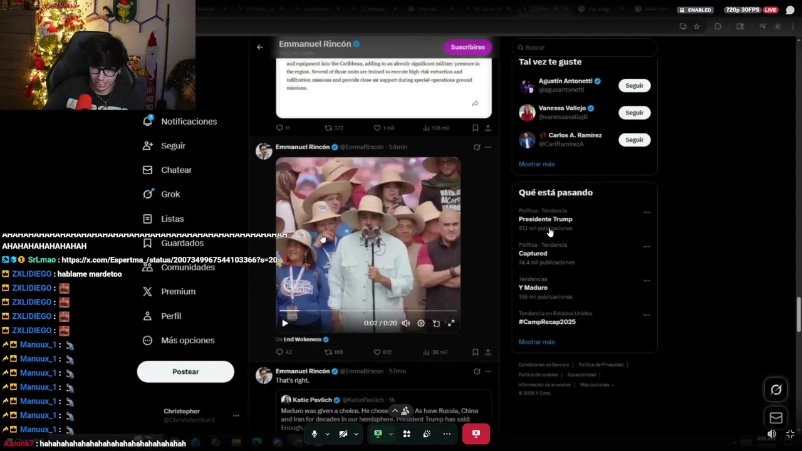The width and height of the screenshot is (802, 451).
Task: Open activities shapes icon in call toolbar
Action: (x=407, y=433)
